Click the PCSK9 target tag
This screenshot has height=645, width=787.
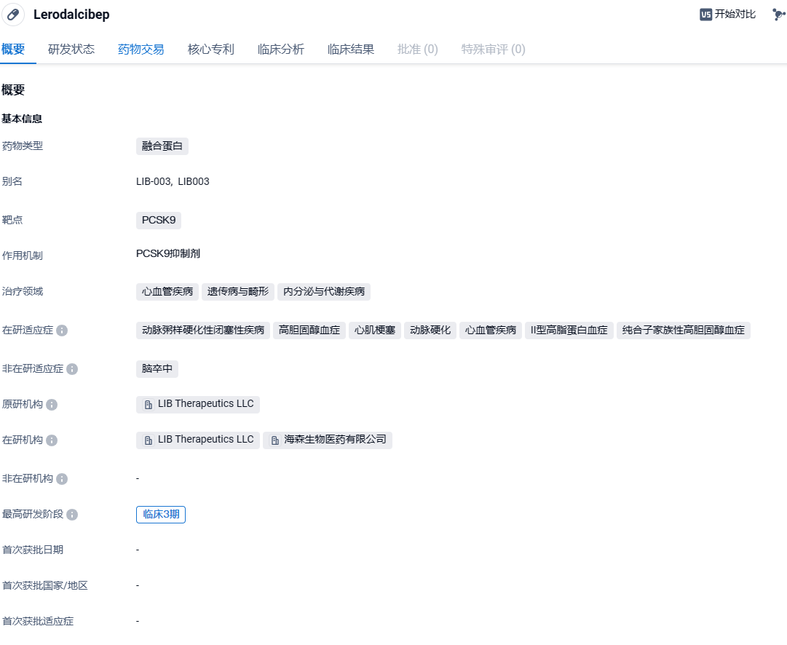tap(159, 221)
